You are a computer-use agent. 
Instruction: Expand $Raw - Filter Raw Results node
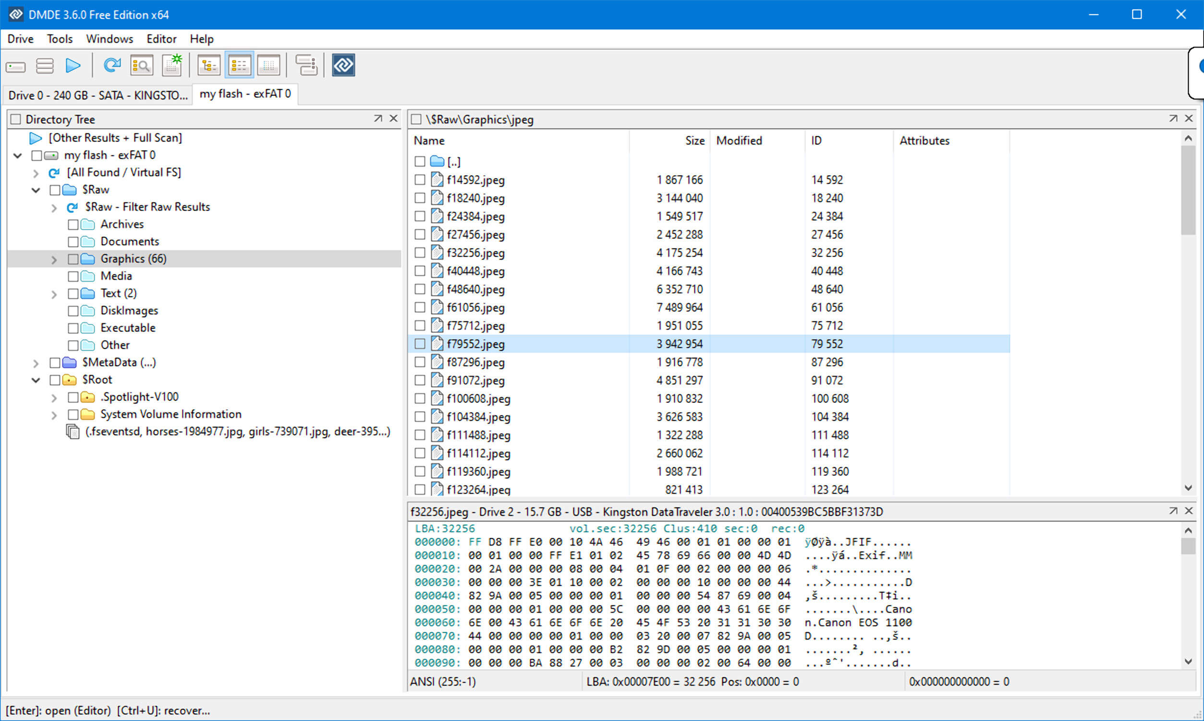[x=54, y=208]
